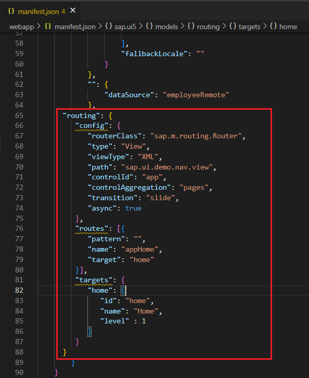Click the JSON file icon in the manifest.json tab
The height and width of the screenshot is (378, 309).
pos(11,11)
